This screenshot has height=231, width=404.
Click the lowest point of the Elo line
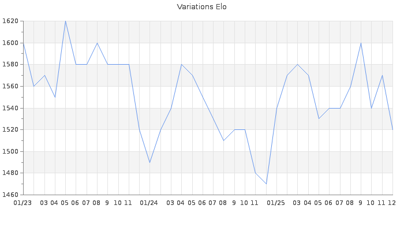point(266,184)
